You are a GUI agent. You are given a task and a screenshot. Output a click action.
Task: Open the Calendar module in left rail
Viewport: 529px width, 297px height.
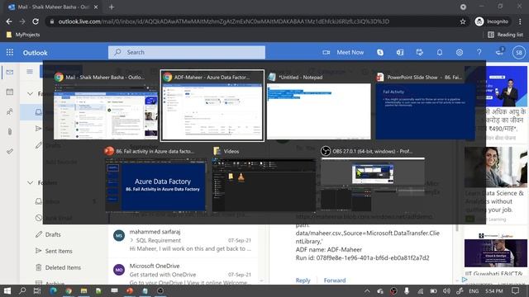coord(10,92)
